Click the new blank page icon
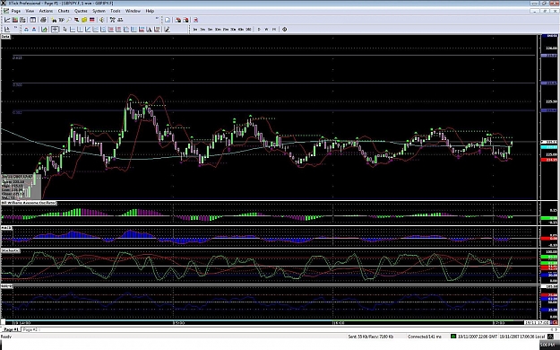560x350 pixels. pyautogui.click(x=168, y=20)
